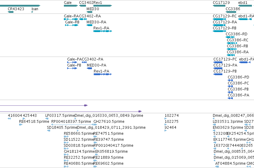Viewport: 254px width, 168px height.
Task: Click the Rev1 gene arrow bar
Action: coord(103,6)
